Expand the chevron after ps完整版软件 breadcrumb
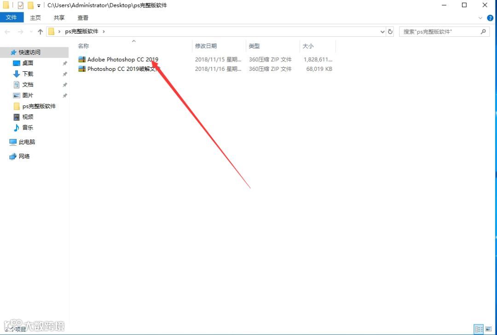 coord(104,31)
